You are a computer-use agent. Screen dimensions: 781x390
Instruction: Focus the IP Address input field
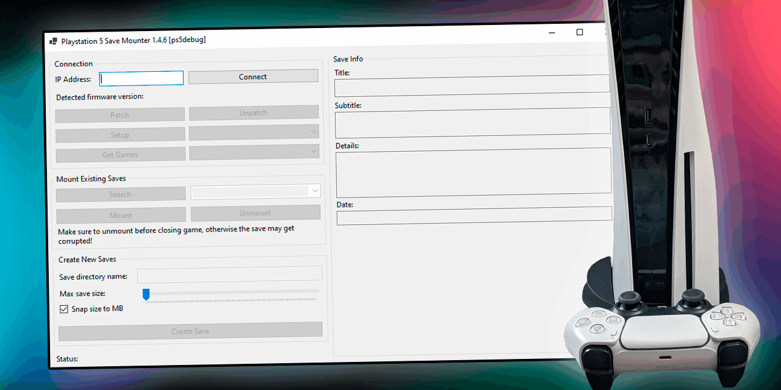(x=142, y=78)
